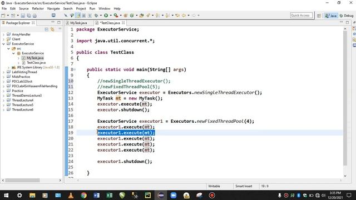Open the Window menu
The width and height of the screenshot is (356, 200).
click(104, 9)
